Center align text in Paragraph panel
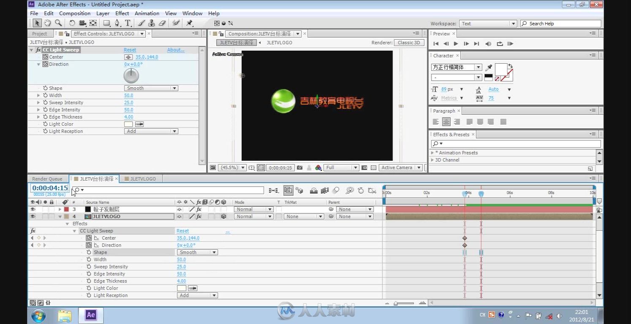The height and width of the screenshot is (324, 631). point(446,122)
